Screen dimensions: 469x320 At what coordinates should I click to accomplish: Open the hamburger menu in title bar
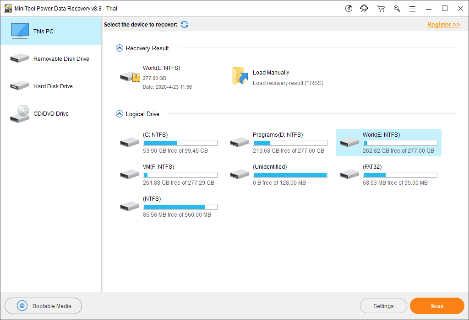click(x=412, y=8)
